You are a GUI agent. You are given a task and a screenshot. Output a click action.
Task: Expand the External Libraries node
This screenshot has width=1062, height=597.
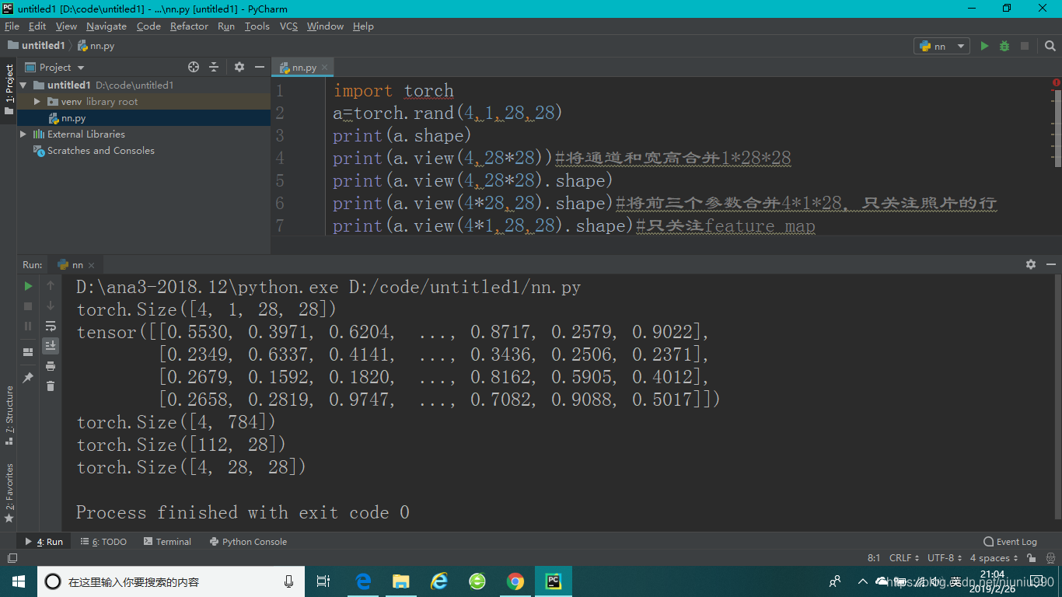23,134
